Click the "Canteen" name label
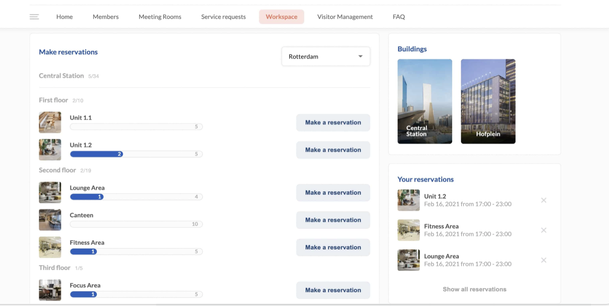609x306 pixels. tap(82, 215)
